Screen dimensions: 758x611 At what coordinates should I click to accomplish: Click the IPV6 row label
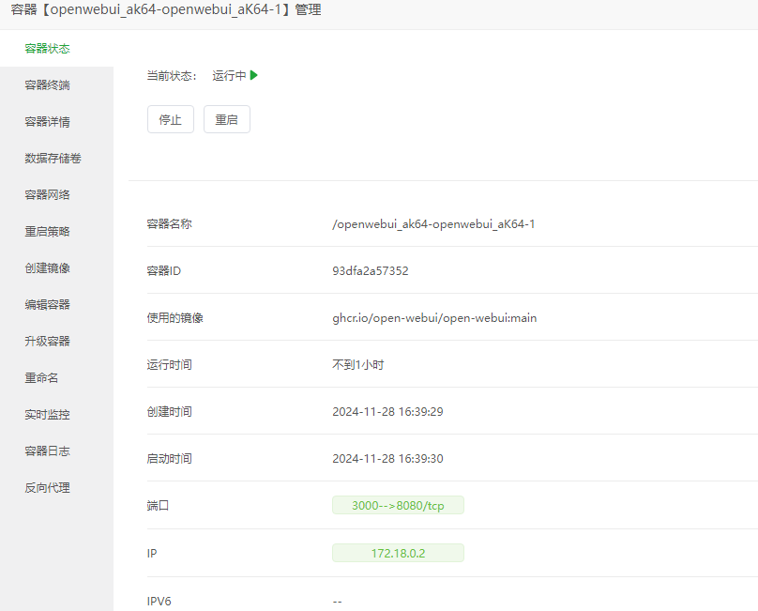[x=159, y=601]
